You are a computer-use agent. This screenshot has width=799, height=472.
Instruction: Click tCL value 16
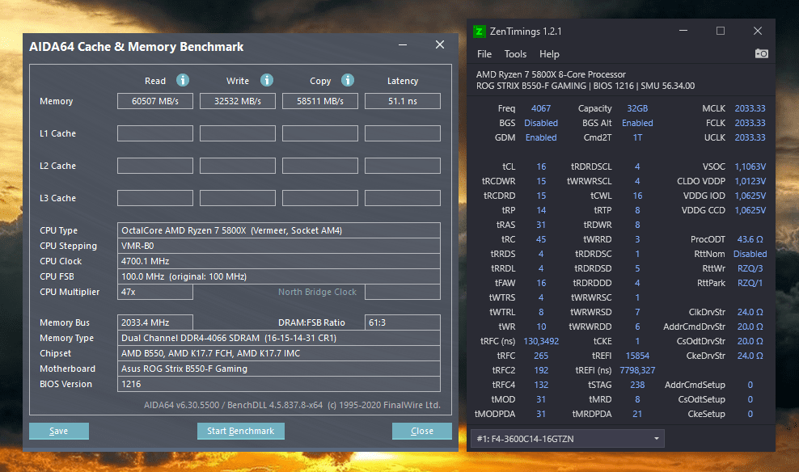click(x=541, y=166)
